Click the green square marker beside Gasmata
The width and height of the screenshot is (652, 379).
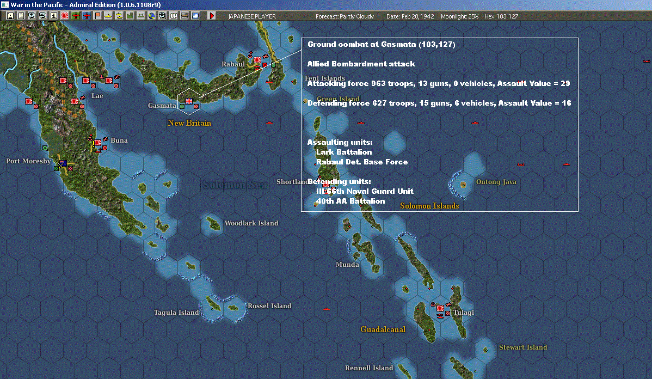(182, 107)
